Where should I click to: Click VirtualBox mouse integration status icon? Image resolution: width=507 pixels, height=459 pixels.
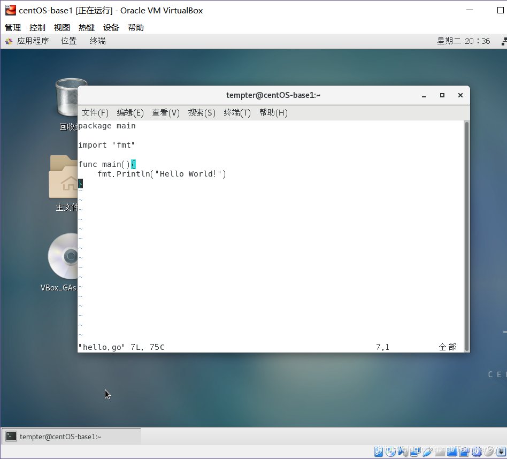489,451
